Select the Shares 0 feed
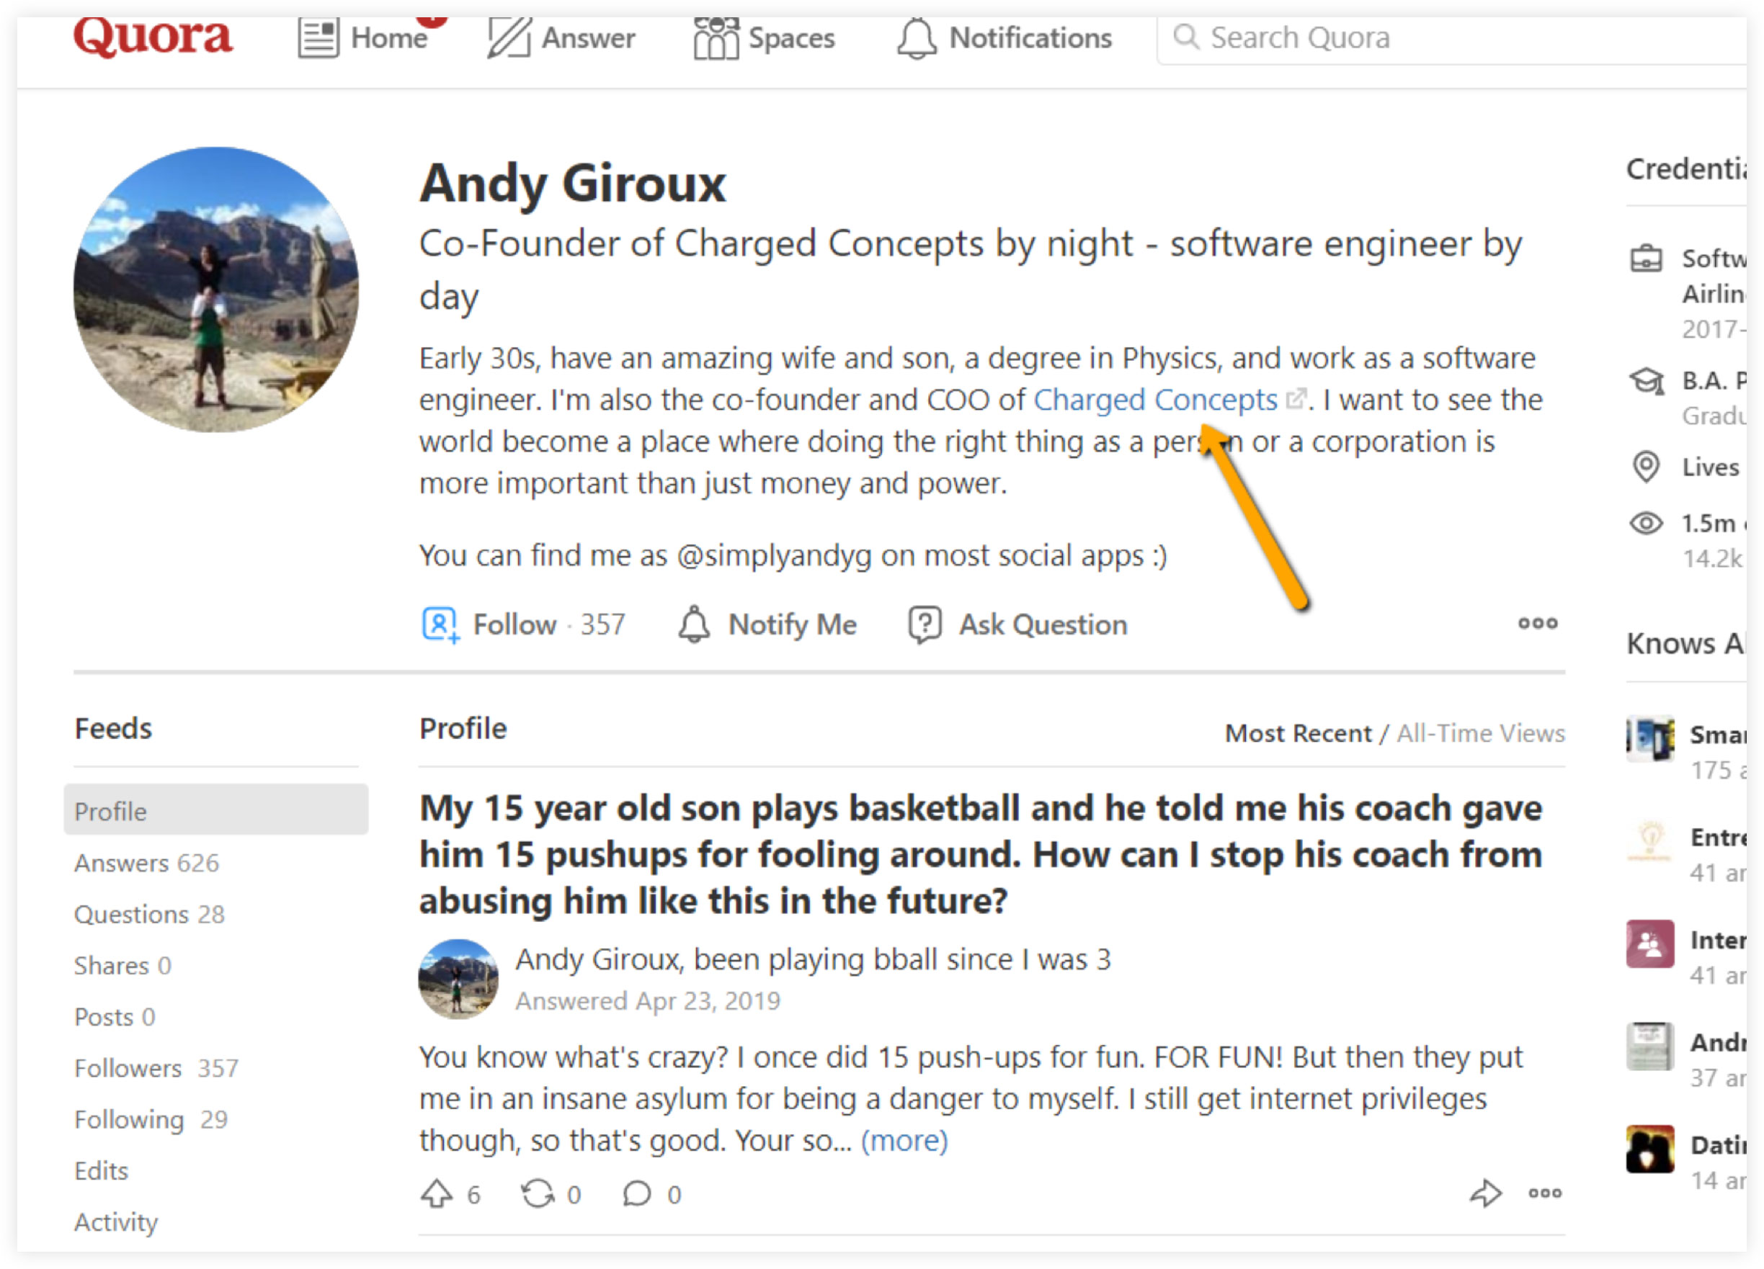 pyautogui.click(x=122, y=965)
